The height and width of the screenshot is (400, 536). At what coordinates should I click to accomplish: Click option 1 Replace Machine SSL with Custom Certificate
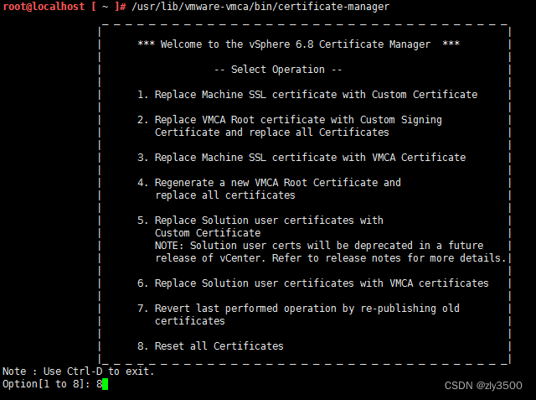click(307, 95)
